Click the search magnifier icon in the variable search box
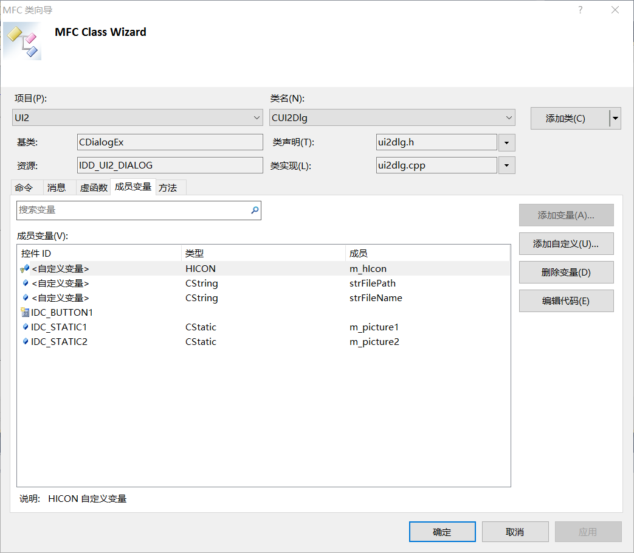The image size is (634, 553). coord(255,210)
